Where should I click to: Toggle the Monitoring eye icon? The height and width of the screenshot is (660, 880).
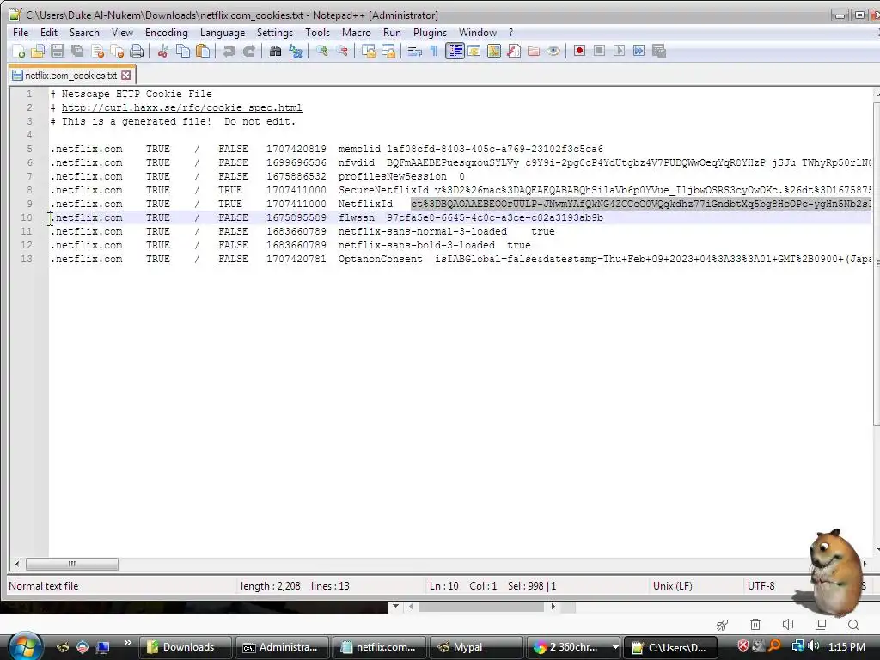click(x=553, y=51)
